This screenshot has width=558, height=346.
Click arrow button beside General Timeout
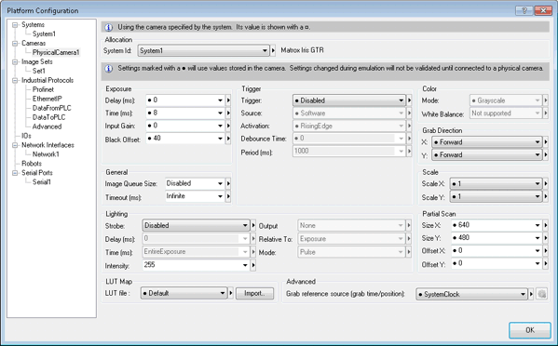pyautogui.click(x=228, y=196)
